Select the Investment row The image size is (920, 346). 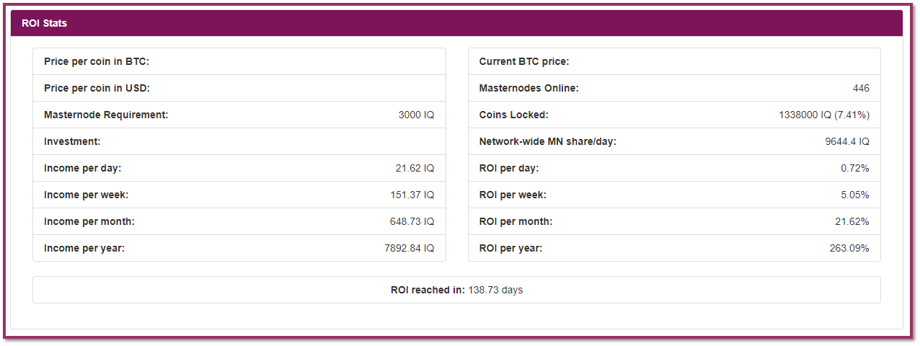[239, 141]
